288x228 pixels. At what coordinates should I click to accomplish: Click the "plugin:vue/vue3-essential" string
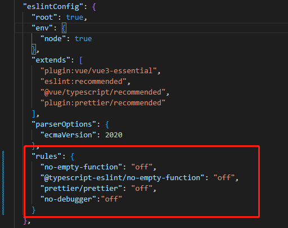coord(98,71)
